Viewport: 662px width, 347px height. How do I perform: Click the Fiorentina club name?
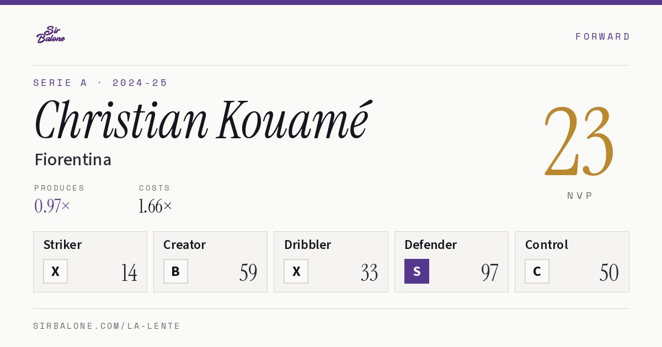73,160
